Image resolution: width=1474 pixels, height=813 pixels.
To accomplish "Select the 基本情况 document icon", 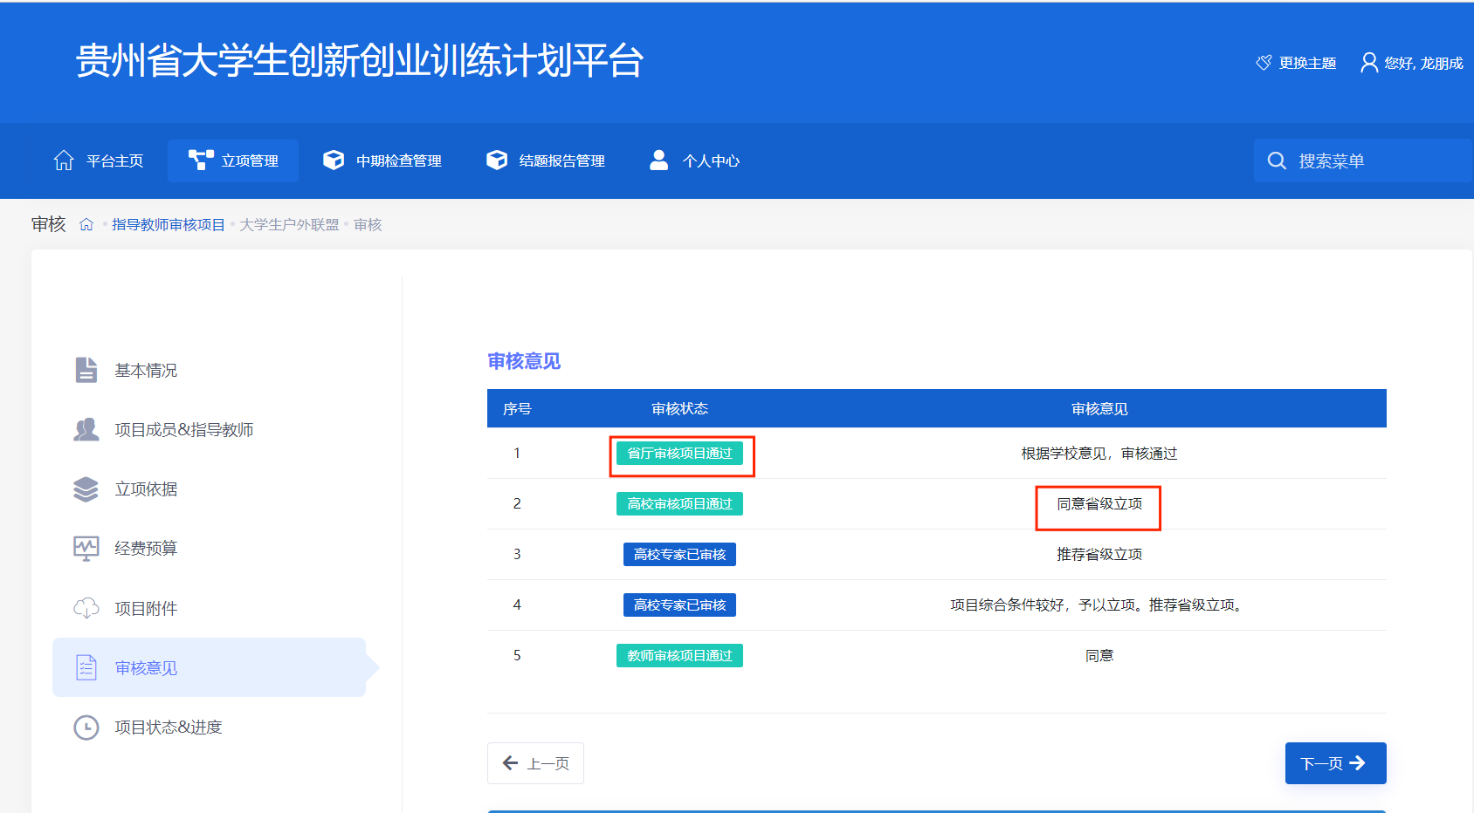I will (x=86, y=370).
